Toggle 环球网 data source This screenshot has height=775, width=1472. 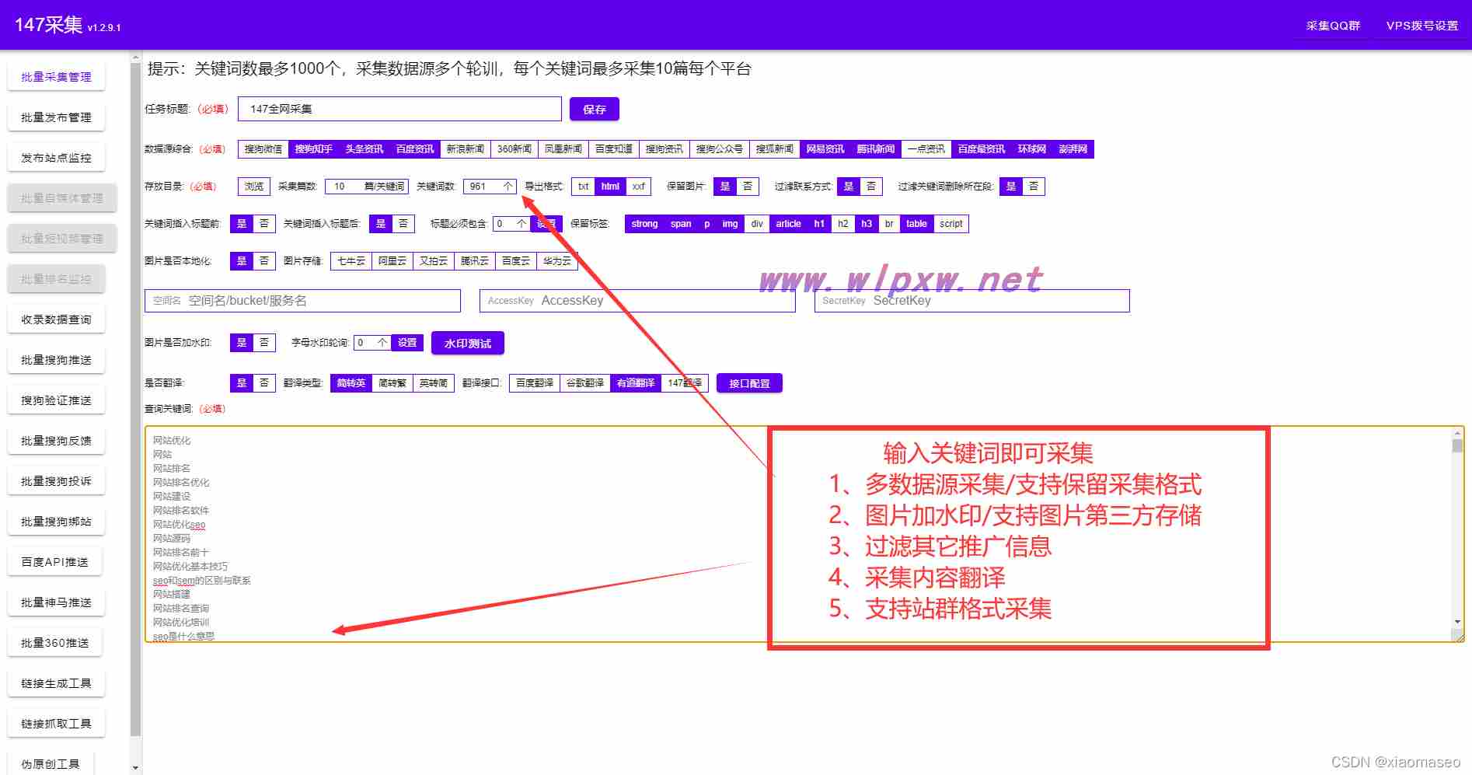pos(1031,149)
